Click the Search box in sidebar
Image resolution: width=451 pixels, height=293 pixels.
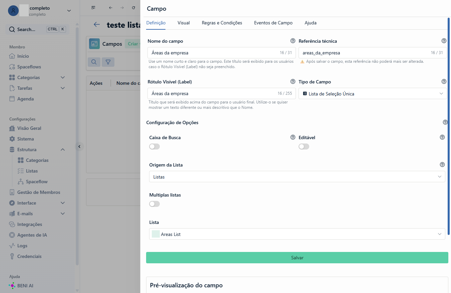(x=37, y=29)
